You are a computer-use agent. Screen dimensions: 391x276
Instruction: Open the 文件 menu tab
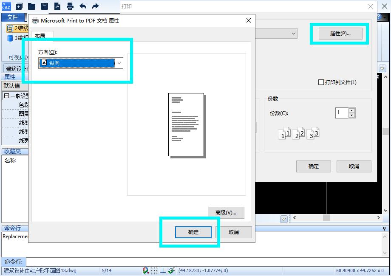(12, 17)
